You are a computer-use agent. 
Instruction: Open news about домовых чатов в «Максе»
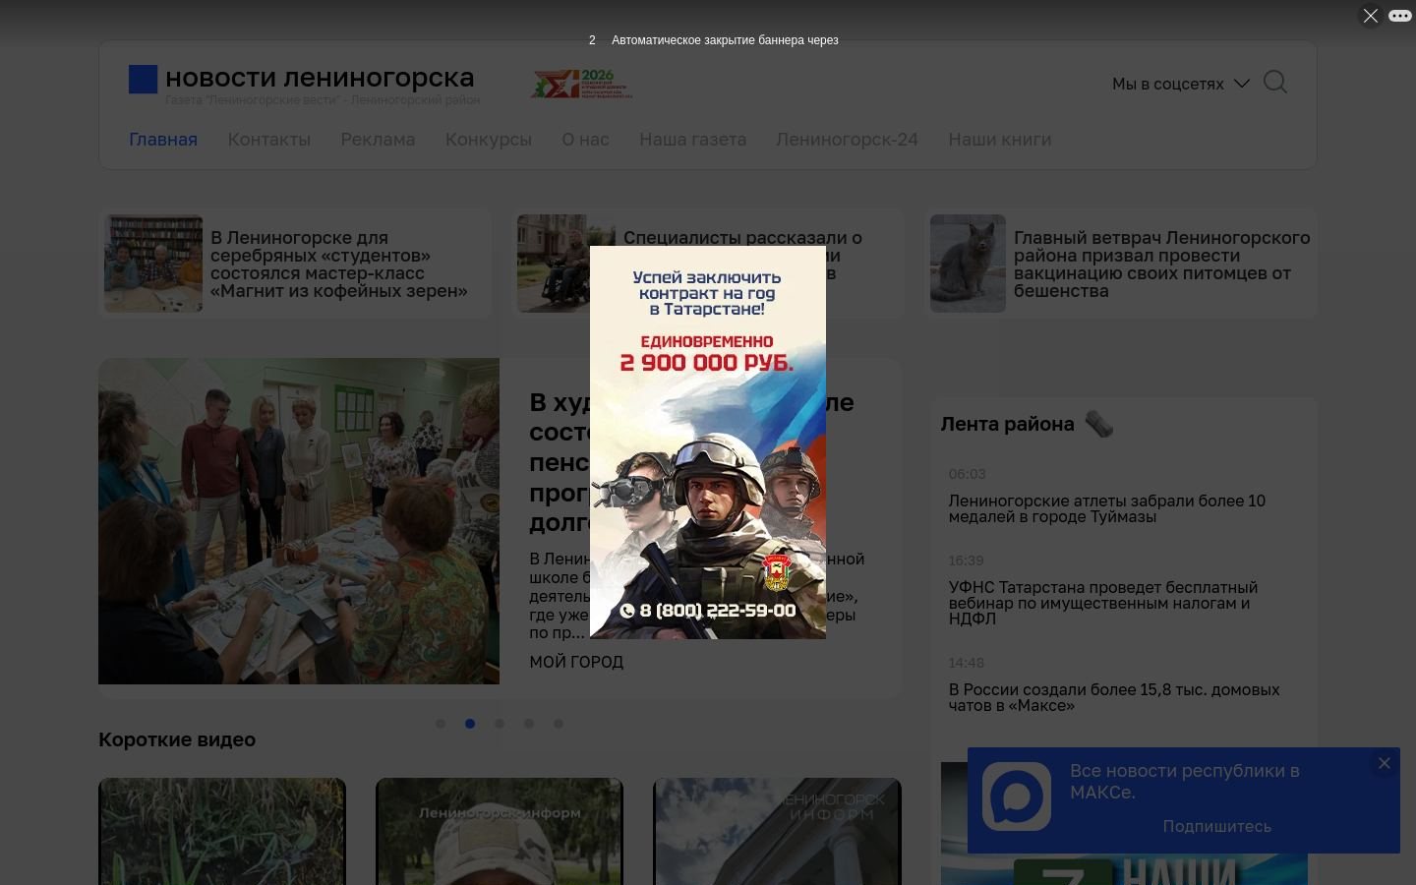[1114, 697]
